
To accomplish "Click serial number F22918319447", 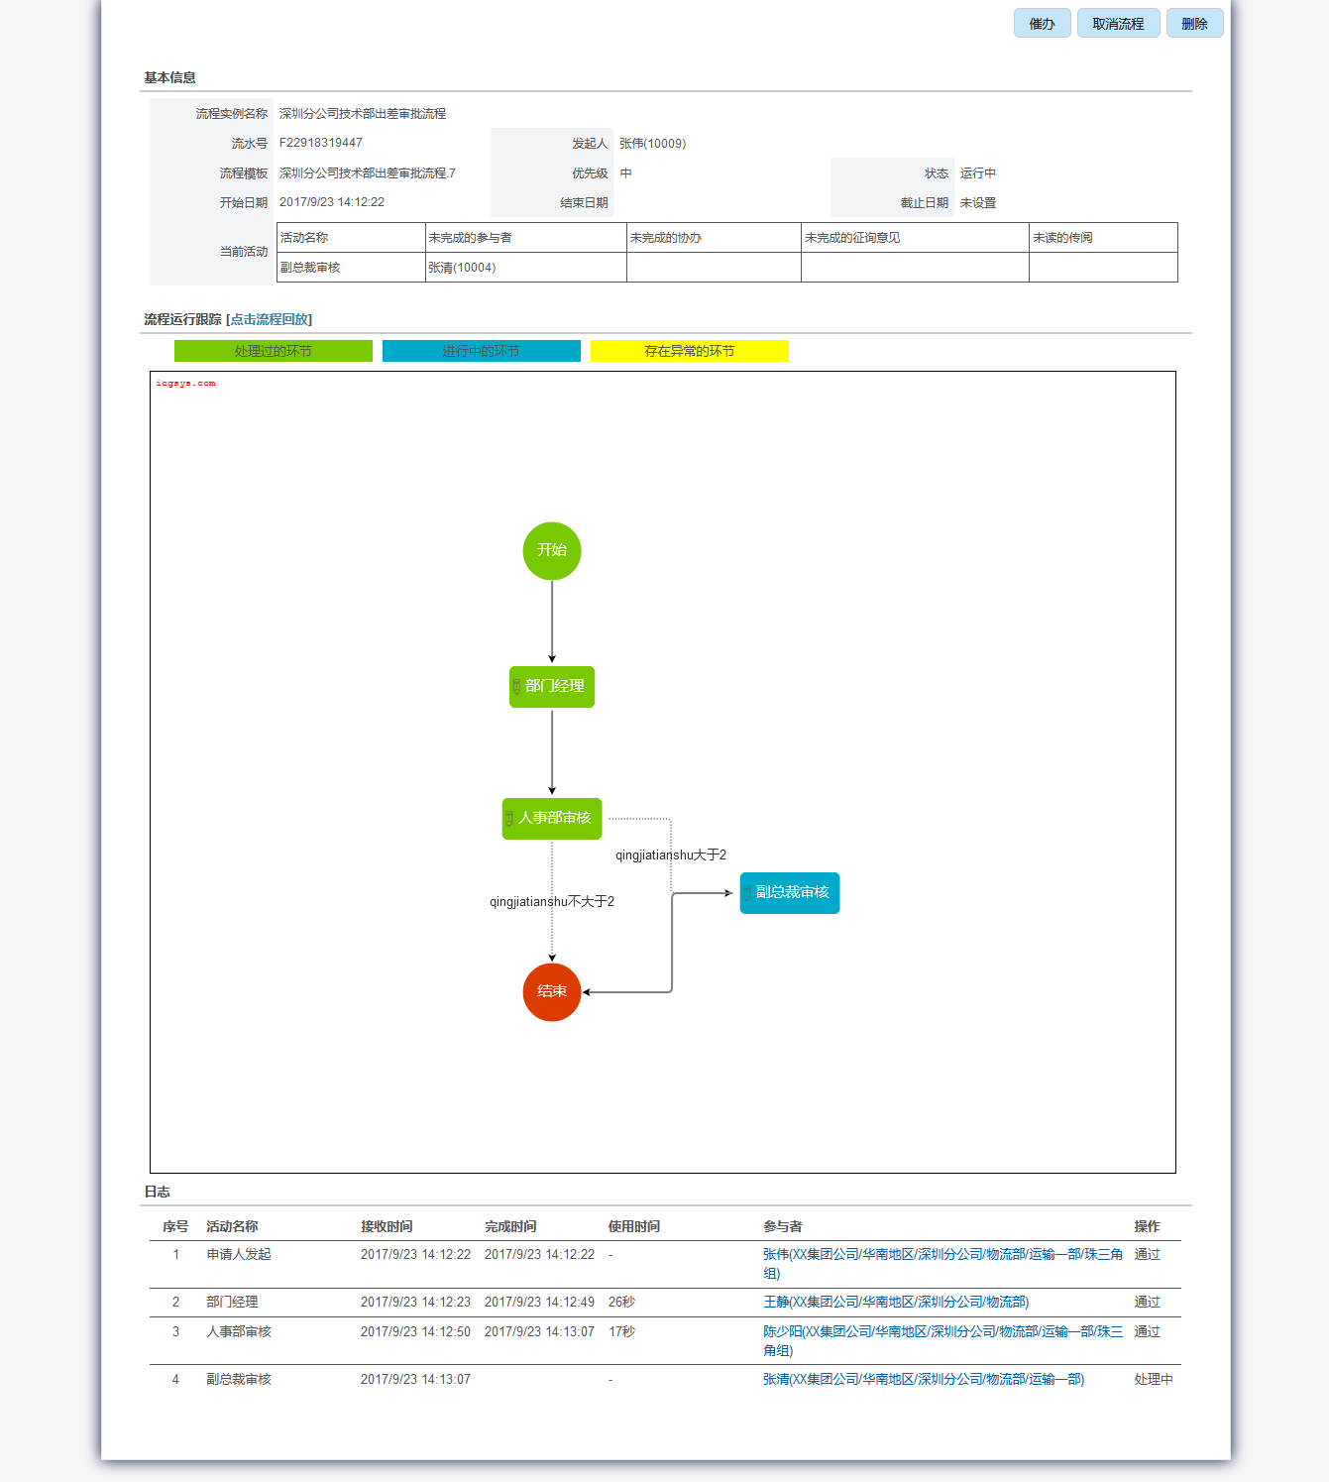I will pyautogui.click(x=321, y=143).
